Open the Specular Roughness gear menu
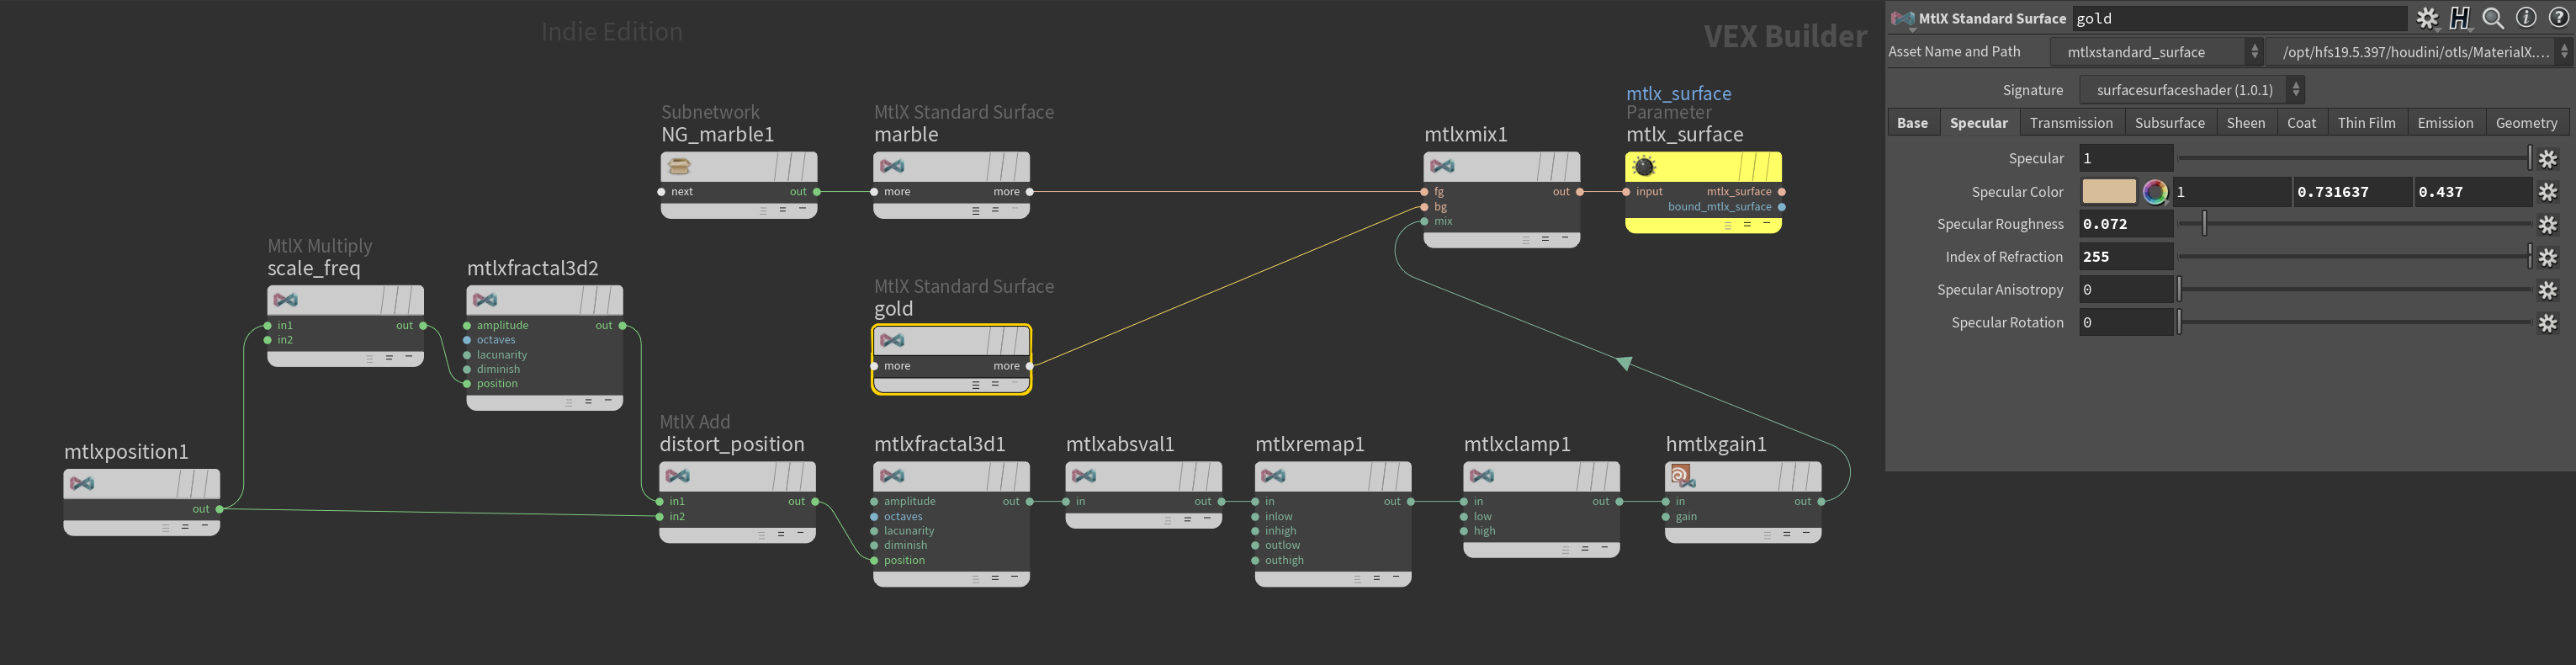Screen dimensions: 2576x665 click(x=2548, y=225)
